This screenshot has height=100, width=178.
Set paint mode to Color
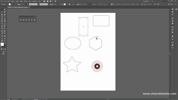pos(1,49)
